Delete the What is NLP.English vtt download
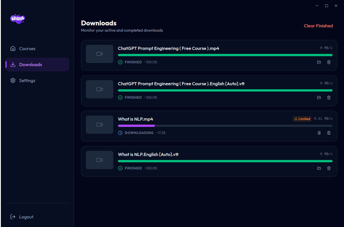Screen dimensions: 344x227 tap(329, 168)
